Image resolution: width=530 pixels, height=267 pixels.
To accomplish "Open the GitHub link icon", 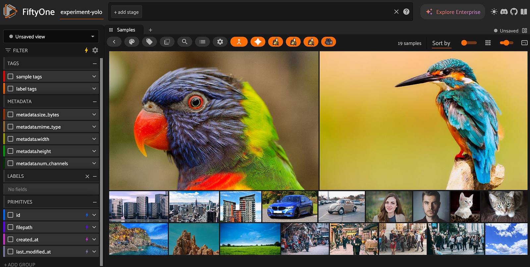I will 514,12.
